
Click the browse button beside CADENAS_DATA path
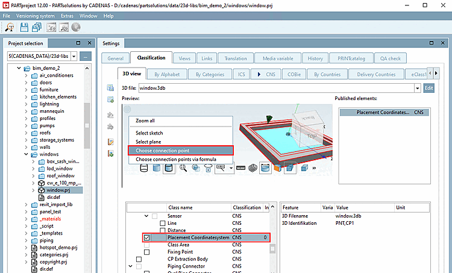pos(84,56)
